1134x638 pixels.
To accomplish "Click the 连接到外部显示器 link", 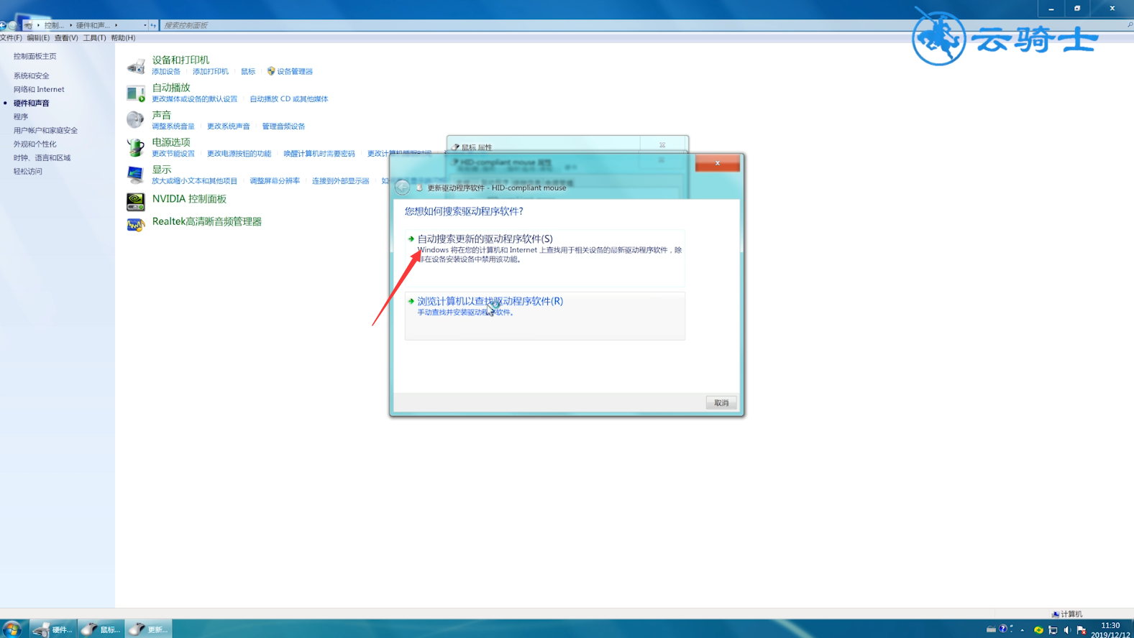I will click(340, 180).
